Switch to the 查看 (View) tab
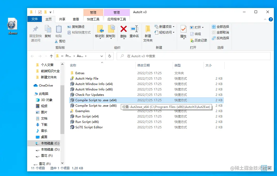277x176 pixels. pos(76,19)
